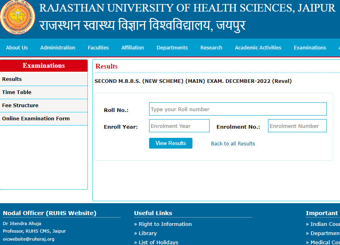Image resolution: width=340 pixels, height=245 pixels.
Task: Follow the Back to all Results link
Action: [233, 143]
